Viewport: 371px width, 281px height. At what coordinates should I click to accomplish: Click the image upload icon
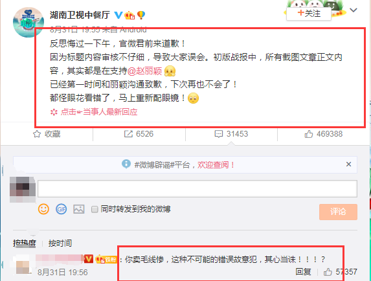79,209
